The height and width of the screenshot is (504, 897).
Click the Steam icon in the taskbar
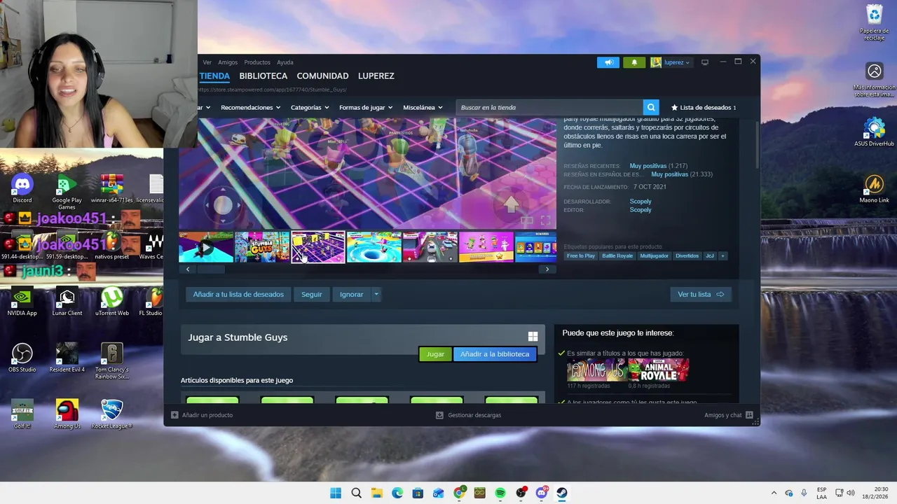(x=562, y=493)
